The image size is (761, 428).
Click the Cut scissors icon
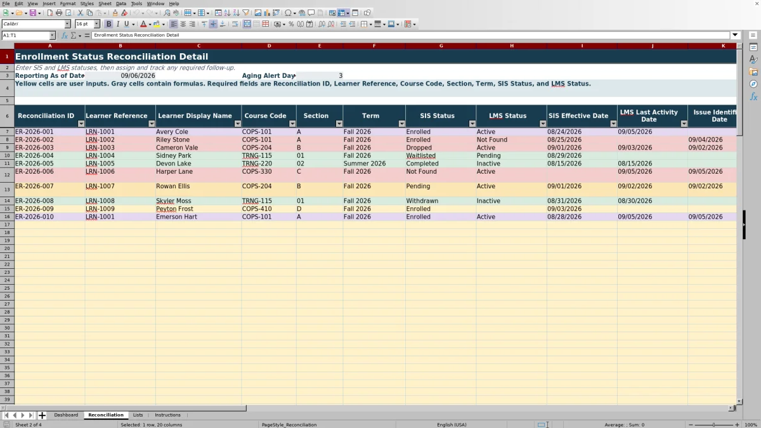[x=81, y=13]
